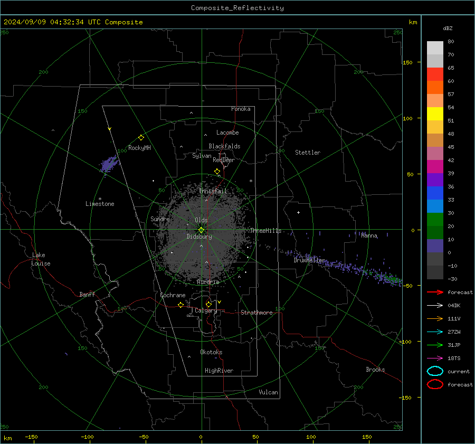Image resolution: width=475 pixels, height=444 pixels.
Task: Select the asterisk marker above Limestone
Action: [x=100, y=199]
